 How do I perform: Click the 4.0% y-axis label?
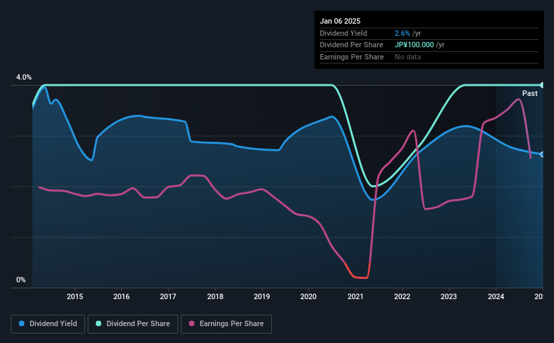coord(24,77)
